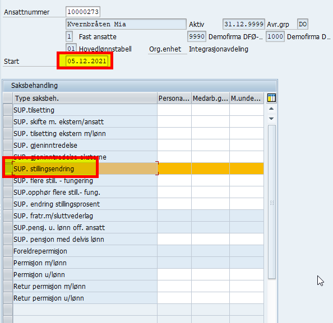Click the scroll up arrow in Saksbehandling table
The height and width of the screenshot is (323, 333).
(271, 109)
